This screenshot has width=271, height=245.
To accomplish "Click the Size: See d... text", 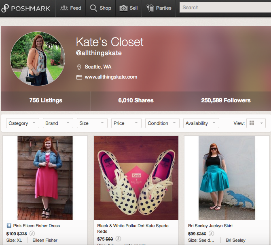I will click(201, 240).
